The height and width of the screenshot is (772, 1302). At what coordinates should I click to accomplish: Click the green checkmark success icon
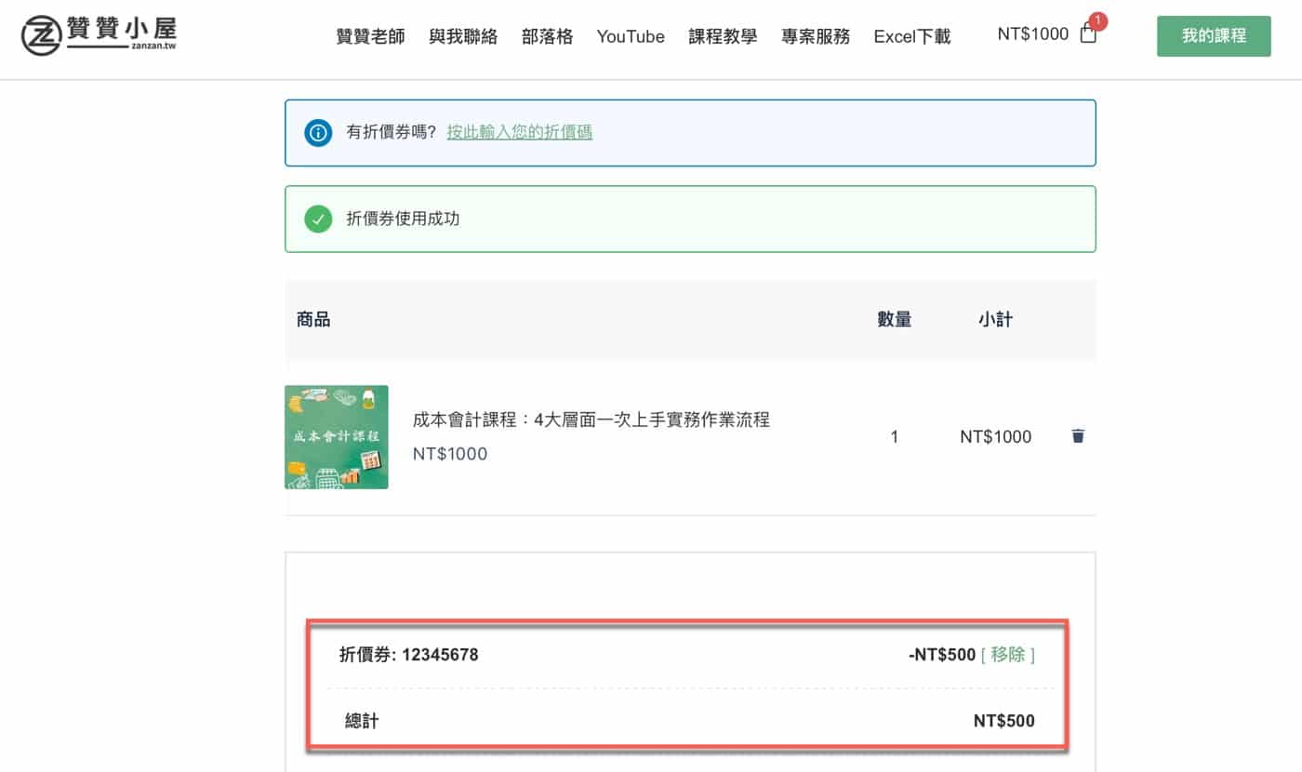click(318, 220)
